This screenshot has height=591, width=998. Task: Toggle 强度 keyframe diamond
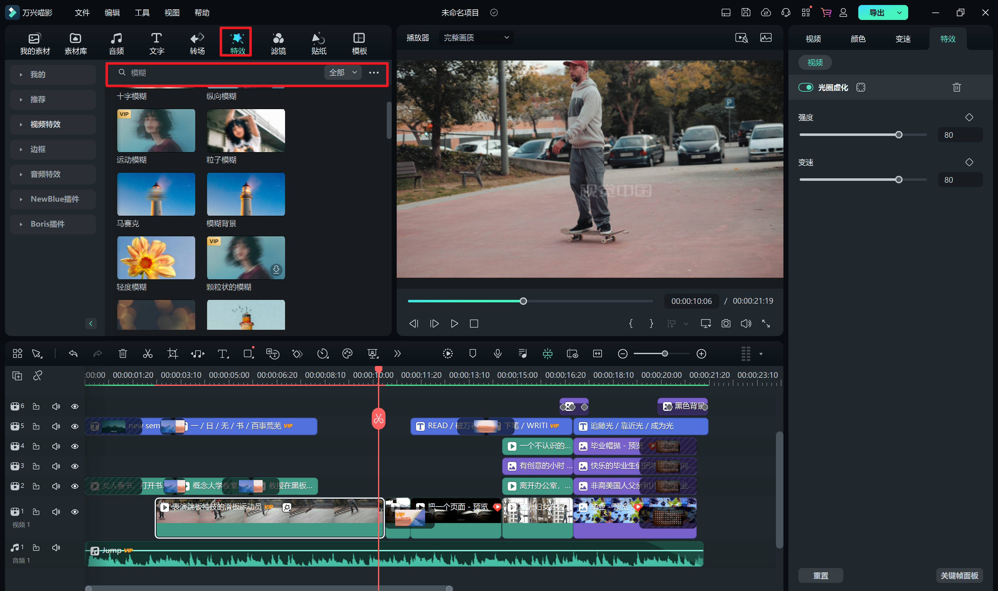pos(969,117)
